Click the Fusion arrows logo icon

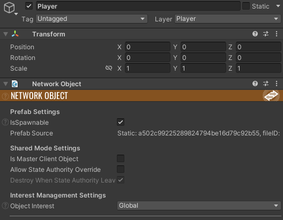click(x=271, y=95)
